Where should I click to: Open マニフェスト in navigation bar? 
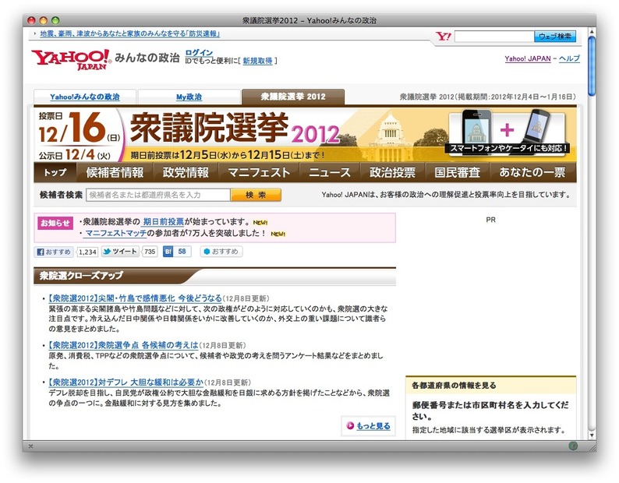(x=259, y=172)
